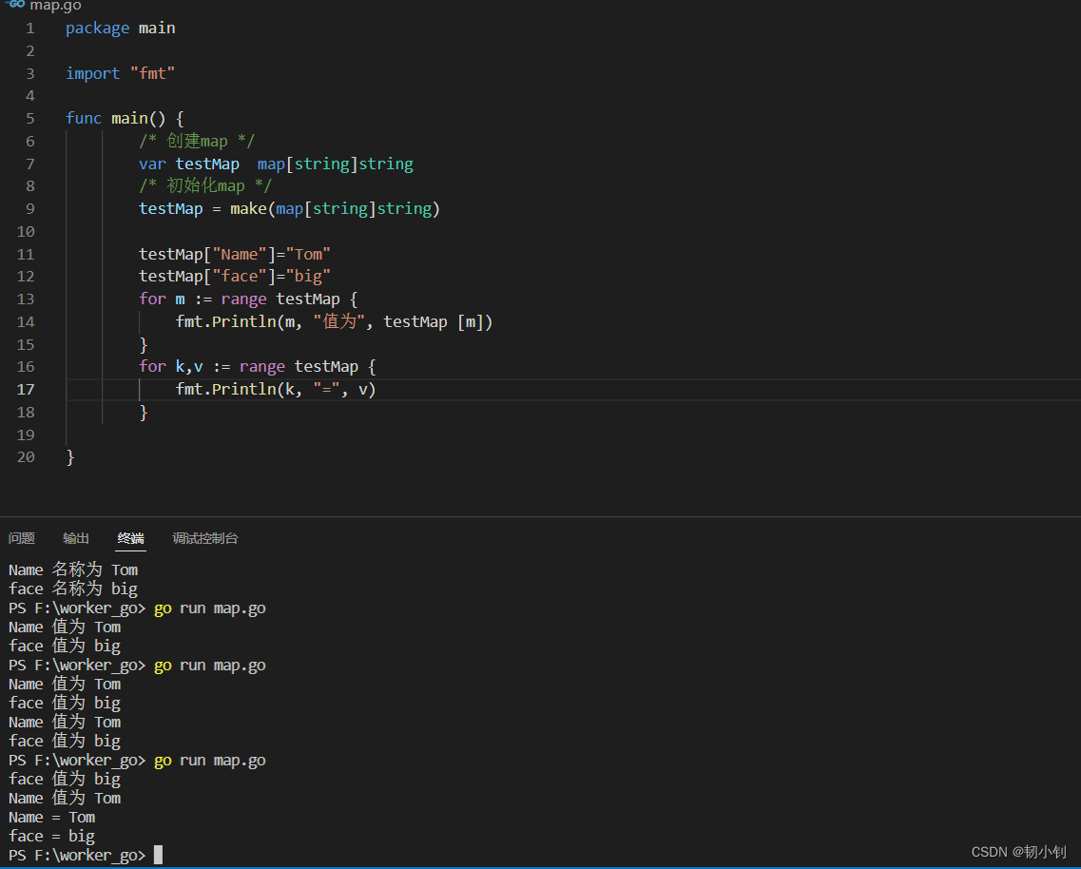Click line number 5 in the gutter

[29, 118]
